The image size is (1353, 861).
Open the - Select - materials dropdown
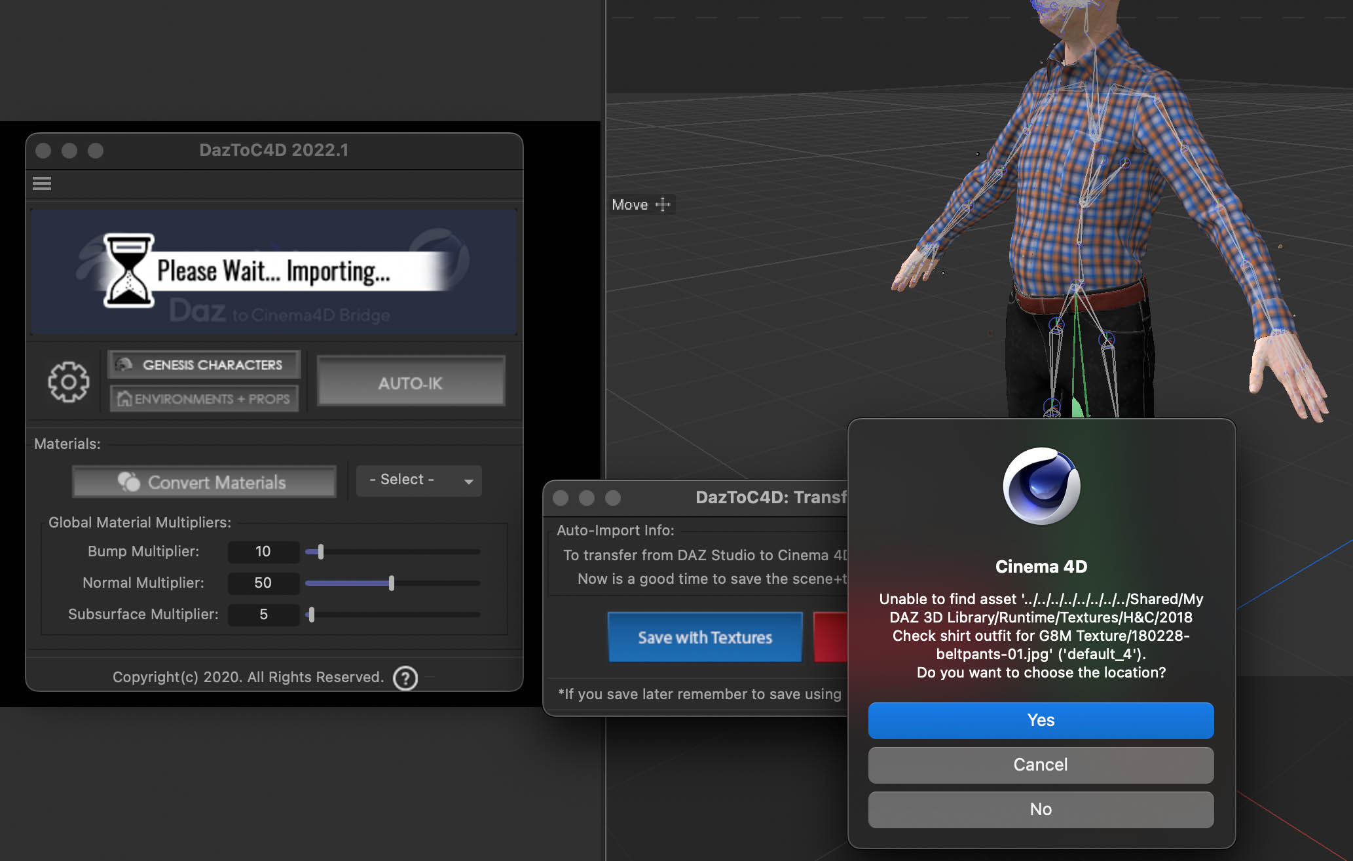tap(419, 480)
